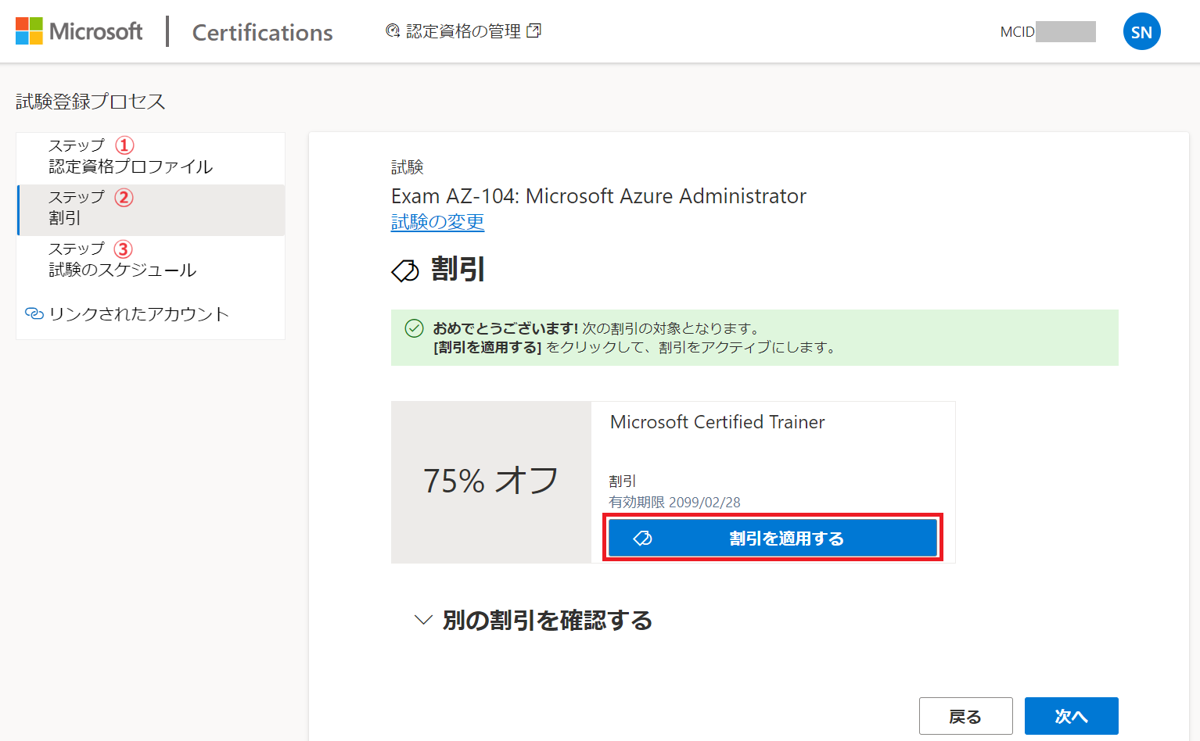Open 認定資格の管理 via its external-link icon
Screen dimensions: 1200x741
pos(535,30)
